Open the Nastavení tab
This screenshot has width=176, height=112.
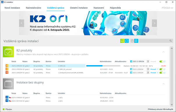tap(99, 8)
